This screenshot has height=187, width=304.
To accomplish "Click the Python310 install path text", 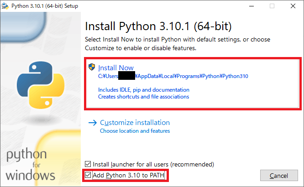I will tap(173, 76).
